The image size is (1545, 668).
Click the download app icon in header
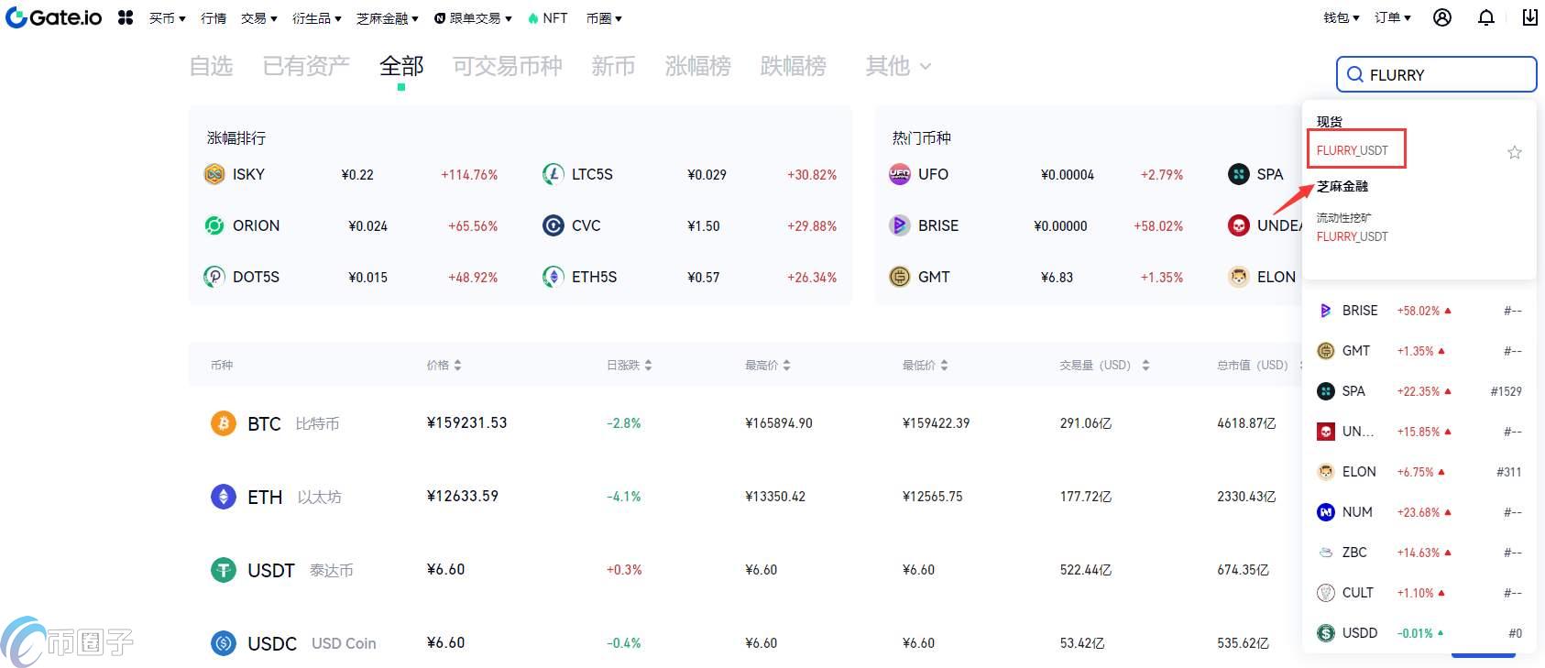[1529, 17]
